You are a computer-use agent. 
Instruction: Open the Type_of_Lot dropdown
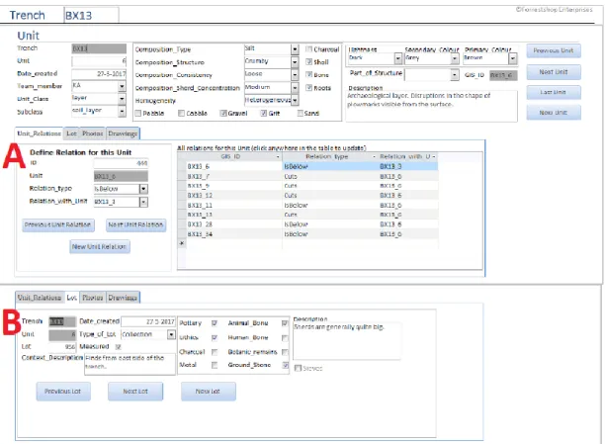[171, 334]
